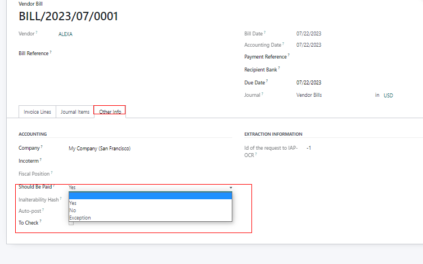423x264 pixels.
Task: Show the help tooltip for Incoterm
Action: (x=41, y=159)
